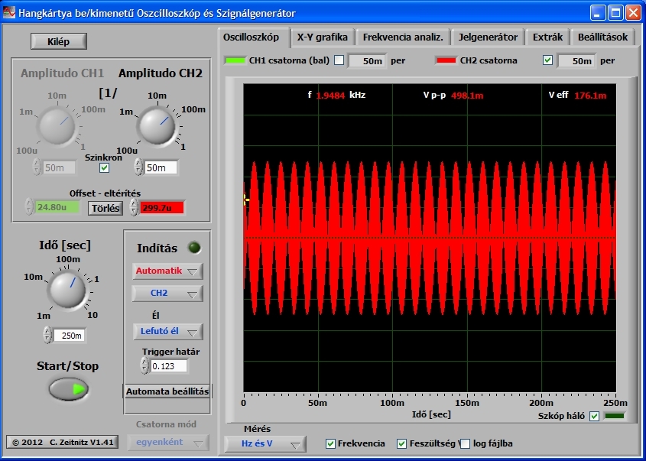This screenshot has height=461, width=646.
Task: Click the Trigger határ stepper arrows
Action: click(144, 366)
